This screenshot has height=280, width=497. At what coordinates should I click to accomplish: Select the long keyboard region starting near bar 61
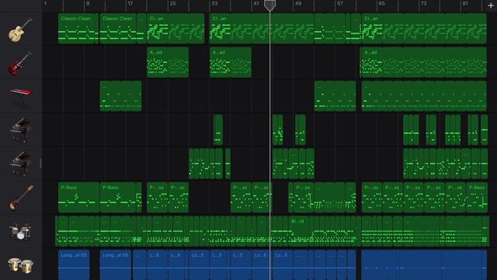424,96
